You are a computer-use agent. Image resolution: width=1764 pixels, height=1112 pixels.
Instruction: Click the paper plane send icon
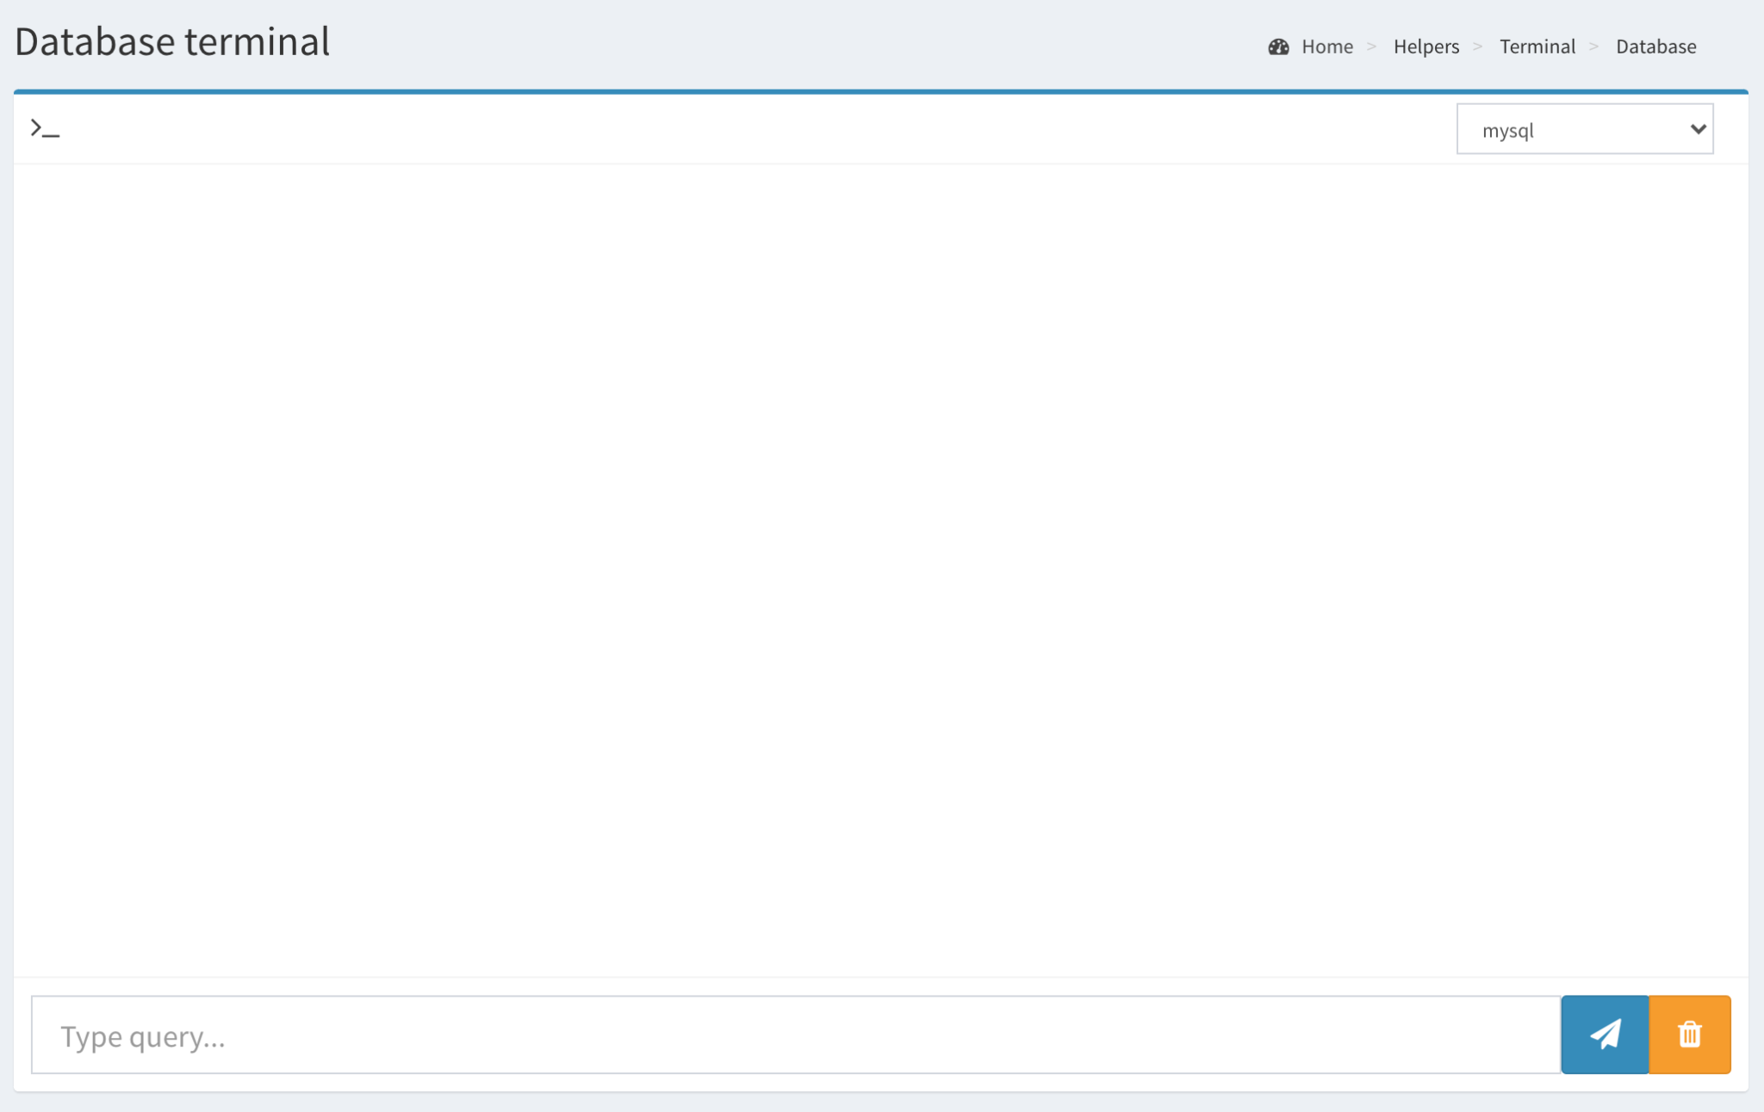pos(1603,1035)
